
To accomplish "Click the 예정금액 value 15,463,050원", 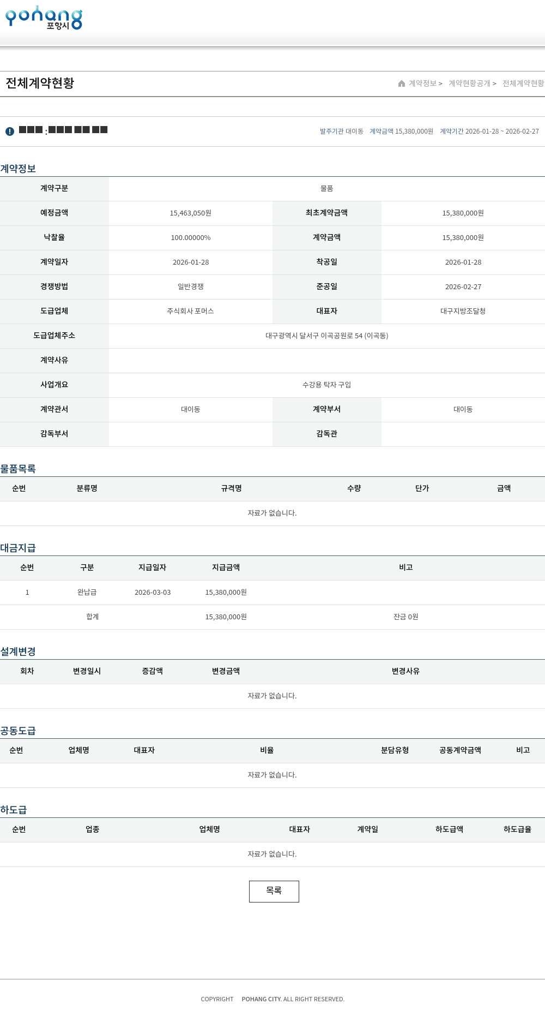I will pyautogui.click(x=190, y=213).
